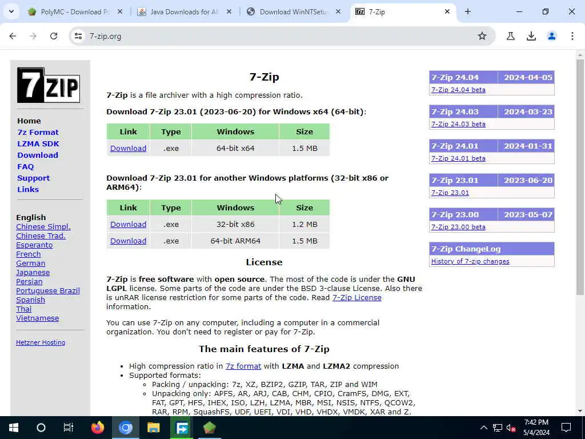
Task: Open the tab search chevron
Action: [x=11, y=11]
